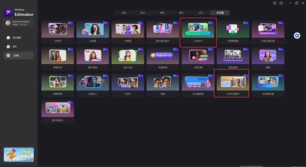
Task: Click the 工具箱 toolbox sidebar icon
Action: click(x=8, y=56)
